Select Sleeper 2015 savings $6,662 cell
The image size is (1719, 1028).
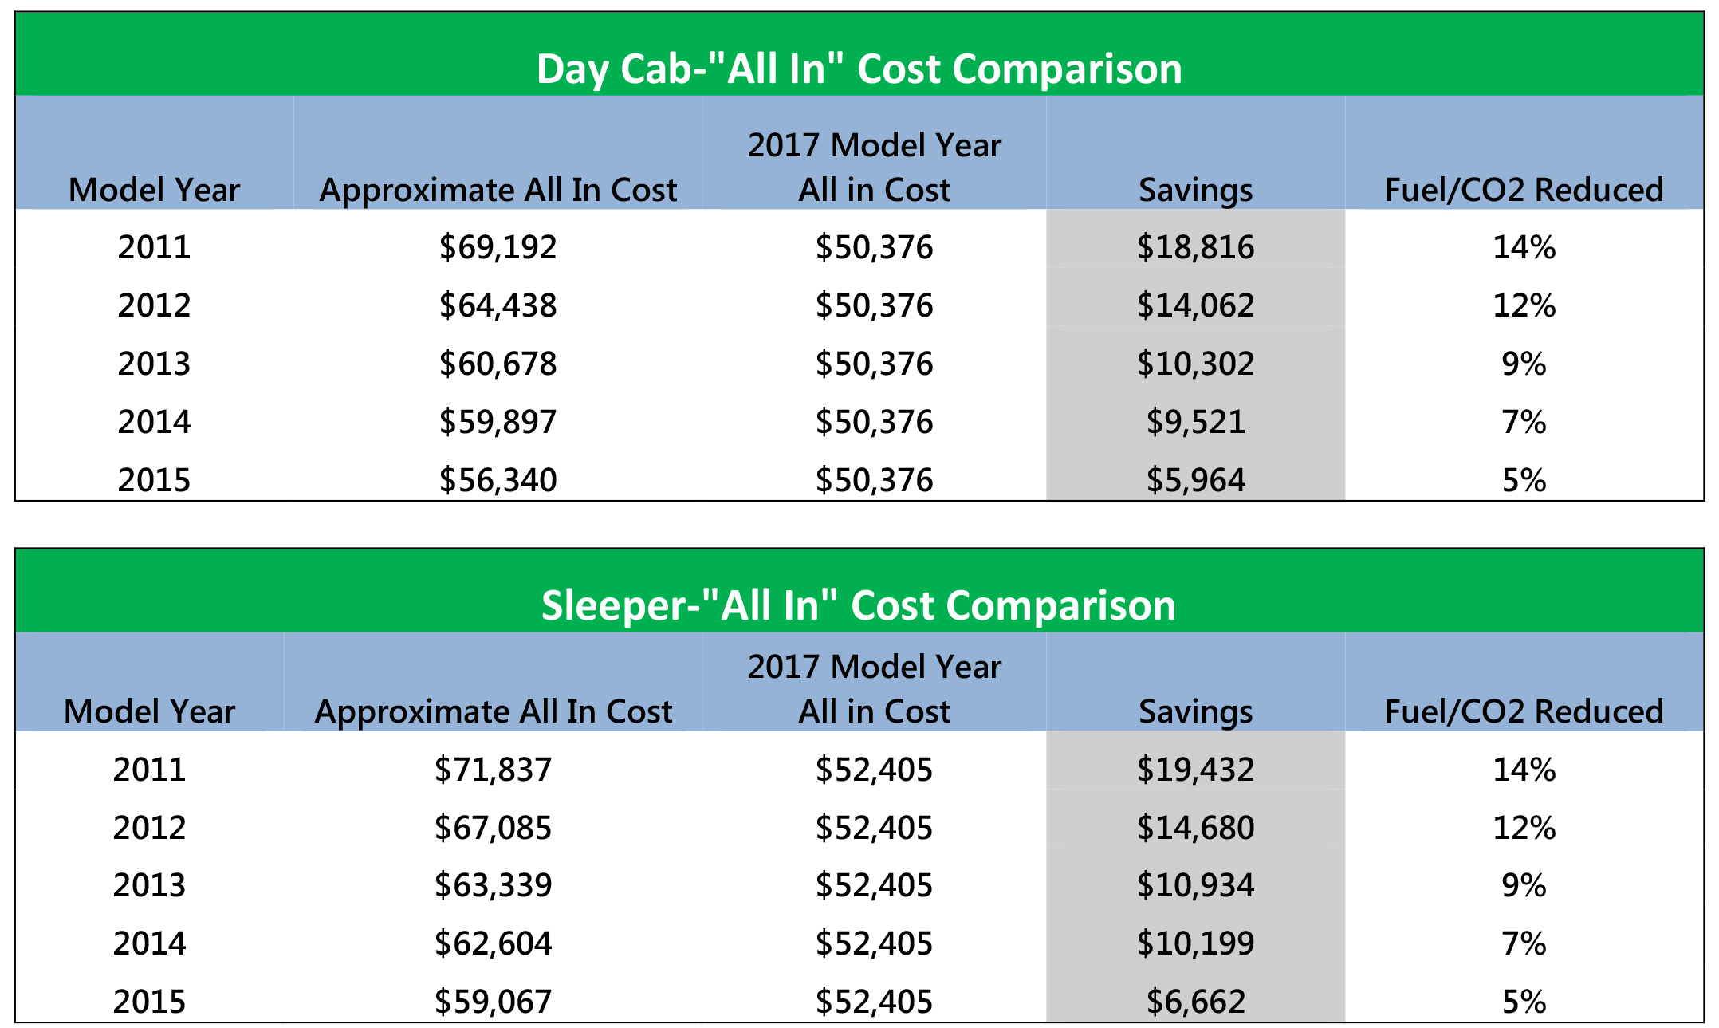coord(1194,1002)
